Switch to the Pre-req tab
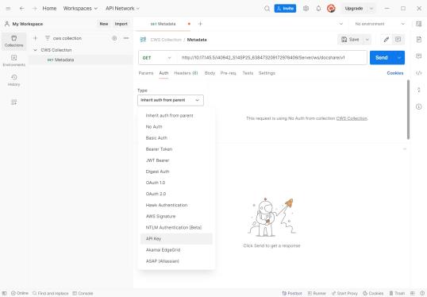Image resolution: width=427 pixels, height=297 pixels. [x=229, y=73]
